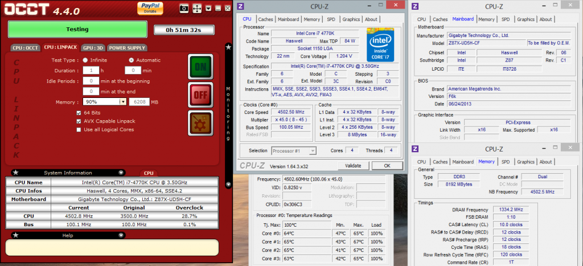Open About tab in CPU-Z processor window
Image resolution: width=583 pixels, height=266 pixels.
[371, 19]
